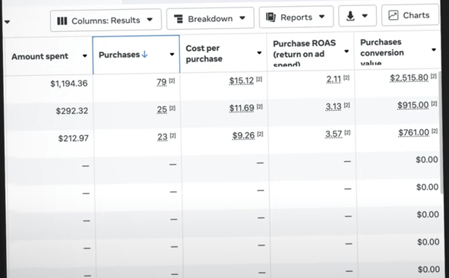Click footnote [2] beside 3.57 ROAS
This screenshot has height=278, width=449.
click(347, 133)
